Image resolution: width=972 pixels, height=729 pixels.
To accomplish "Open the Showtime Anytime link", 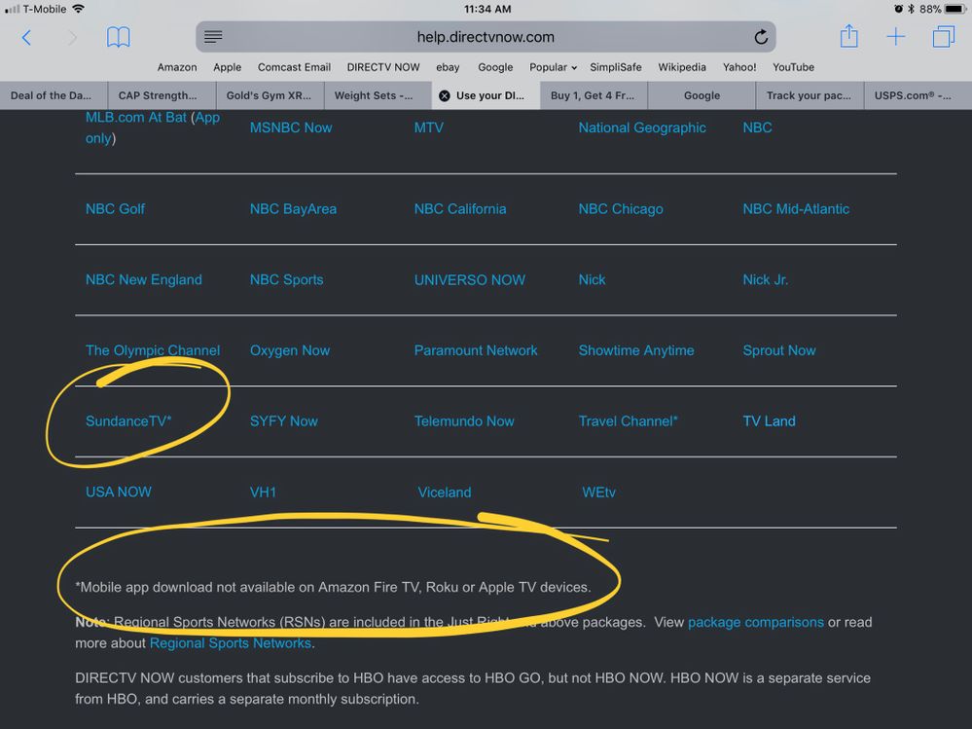I will coord(636,350).
